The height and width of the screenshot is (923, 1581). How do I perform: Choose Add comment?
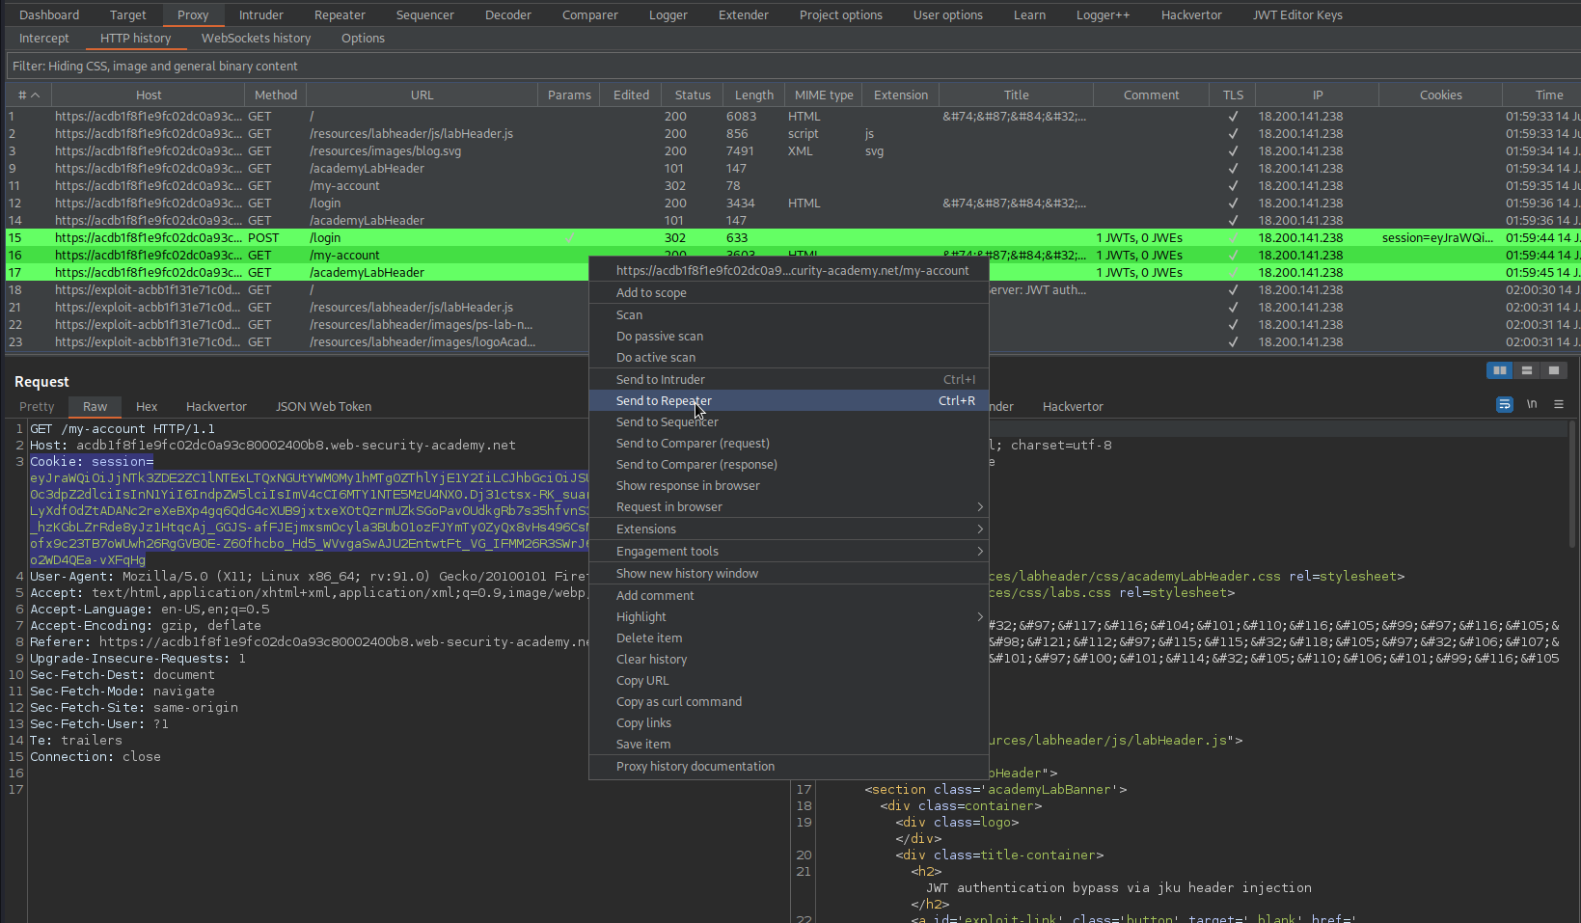point(789,596)
